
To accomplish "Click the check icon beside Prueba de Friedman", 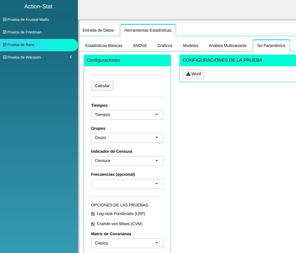I will pos(5,32).
